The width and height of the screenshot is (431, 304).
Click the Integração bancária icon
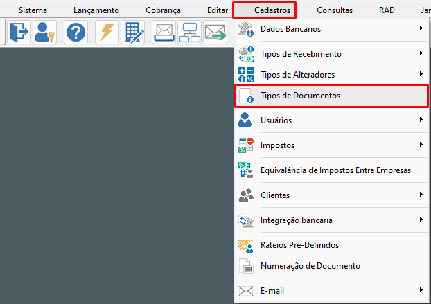coord(246,220)
